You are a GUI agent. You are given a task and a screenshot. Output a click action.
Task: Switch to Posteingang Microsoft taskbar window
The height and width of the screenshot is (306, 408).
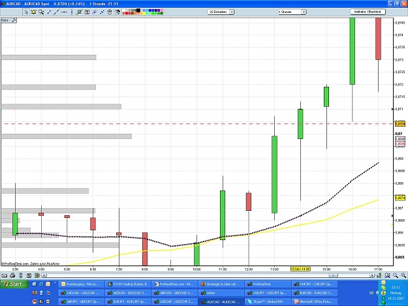[x=82, y=284]
